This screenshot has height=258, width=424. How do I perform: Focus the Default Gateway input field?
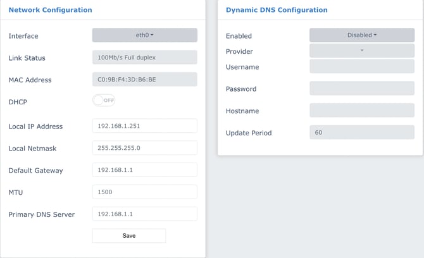144,170
